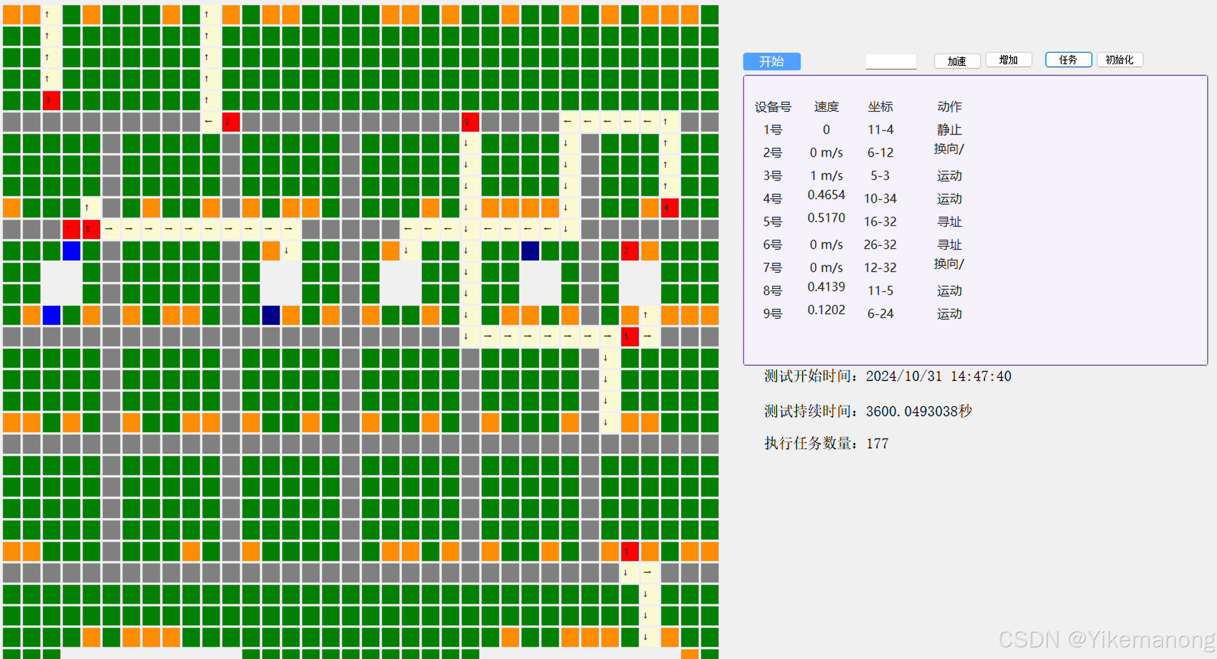The image size is (1217, 659).
Task: Select red vehicle number 1 on grid
Action: click(x=71, y=229)
